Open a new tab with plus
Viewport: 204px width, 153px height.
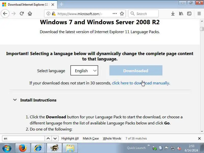[61, 4]
